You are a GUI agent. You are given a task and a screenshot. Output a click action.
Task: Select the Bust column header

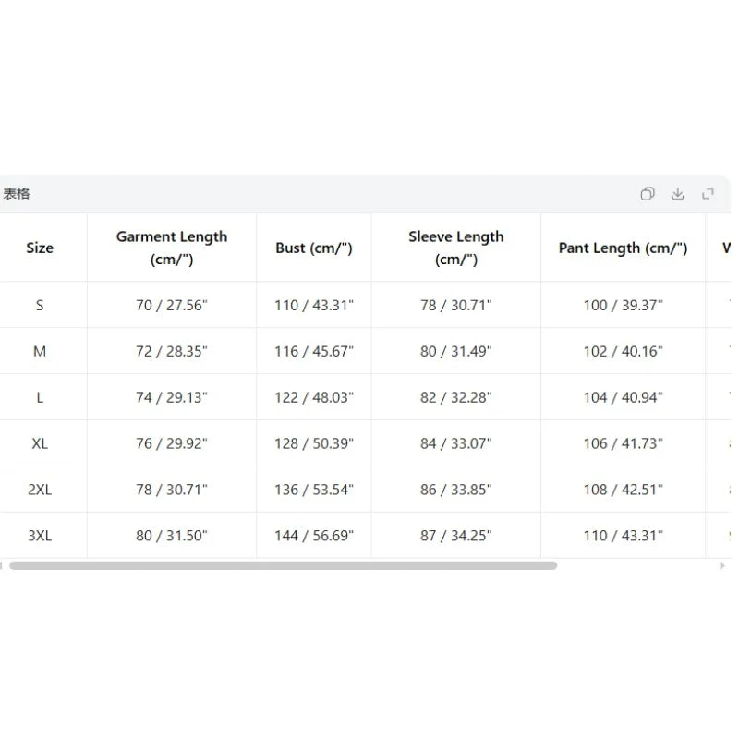click(314, 248)
